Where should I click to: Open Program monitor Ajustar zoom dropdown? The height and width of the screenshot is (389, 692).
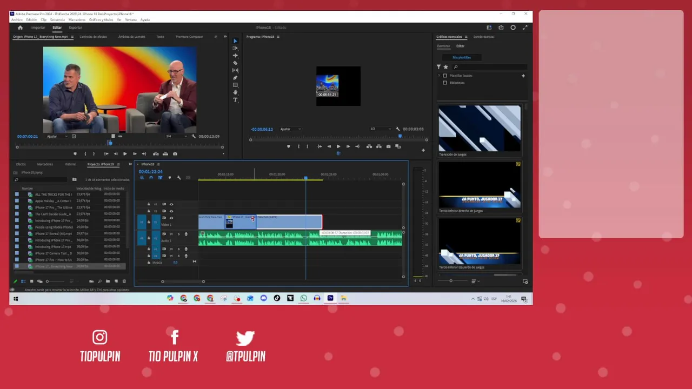point(290,129)
